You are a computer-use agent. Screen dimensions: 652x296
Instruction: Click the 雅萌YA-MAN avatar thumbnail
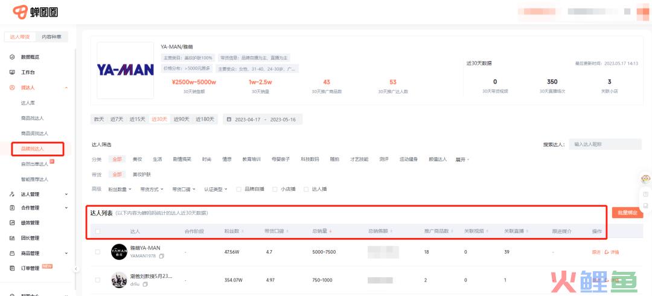[x=119, y=252]
